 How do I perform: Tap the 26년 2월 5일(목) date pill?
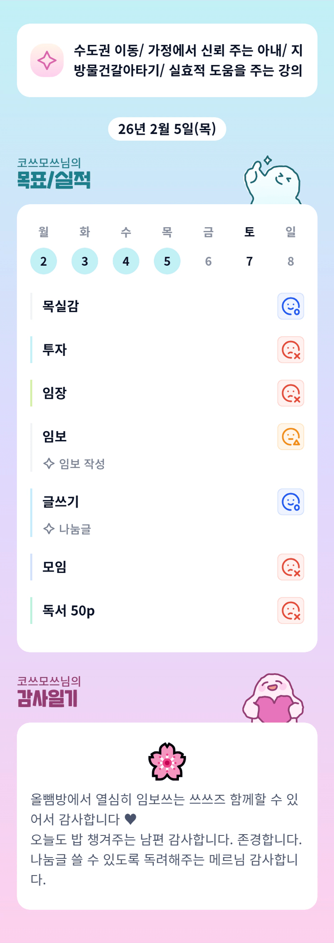point(167,129)
